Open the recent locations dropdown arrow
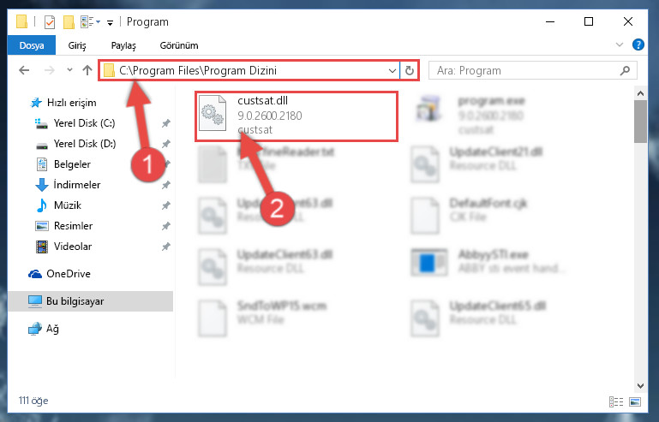The image size is (659, 422). point(69,70)
